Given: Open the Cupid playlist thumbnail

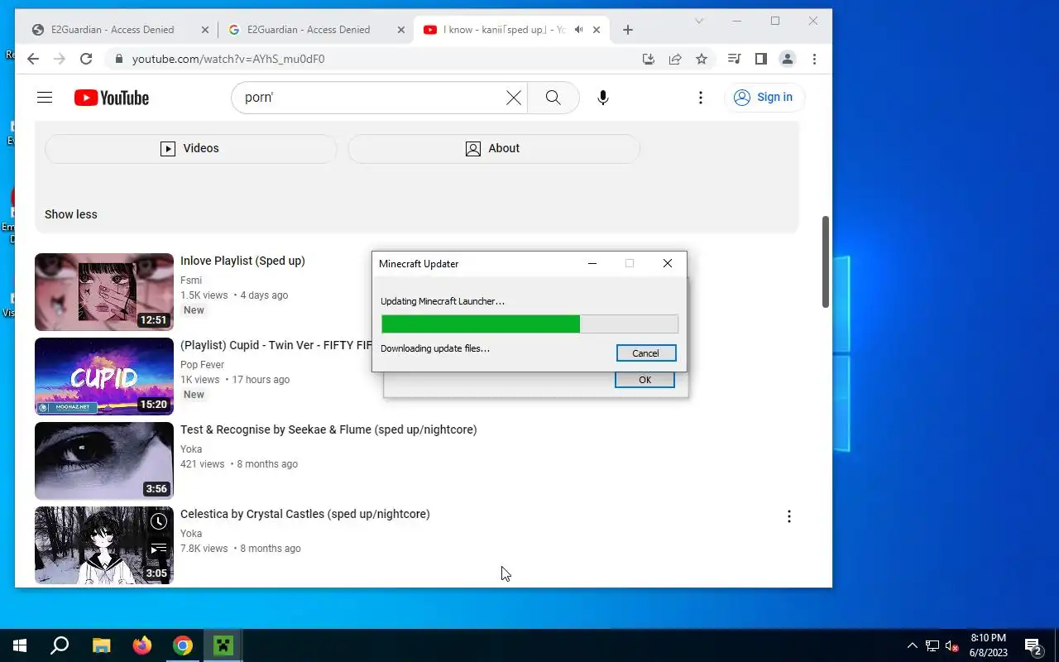Looking at the screenshot, I should (x=104, y=377).
